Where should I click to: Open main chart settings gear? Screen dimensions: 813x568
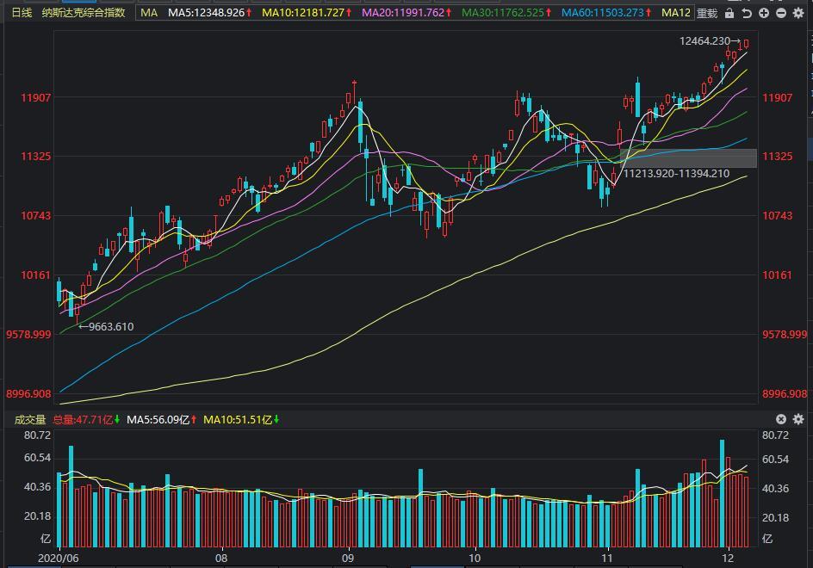point(798,13)
